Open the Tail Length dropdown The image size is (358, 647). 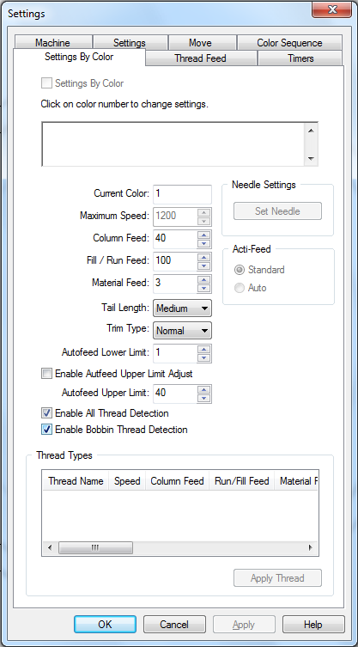(x=182, y=308)
